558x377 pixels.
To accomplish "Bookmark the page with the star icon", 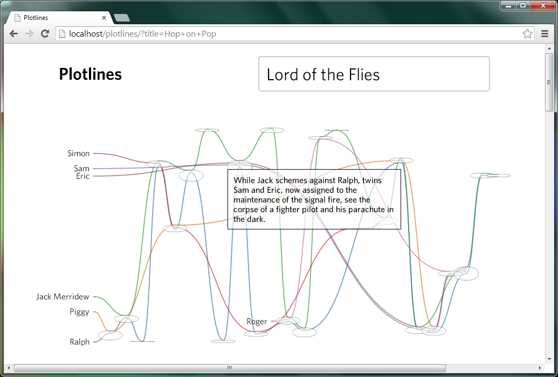I will coord(527,34).
